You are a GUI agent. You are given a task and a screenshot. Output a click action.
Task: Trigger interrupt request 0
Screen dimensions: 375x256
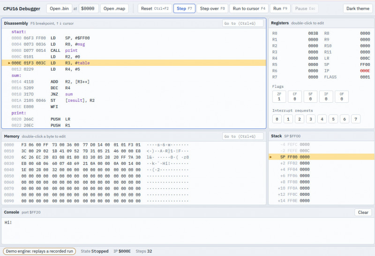(277, 119)
